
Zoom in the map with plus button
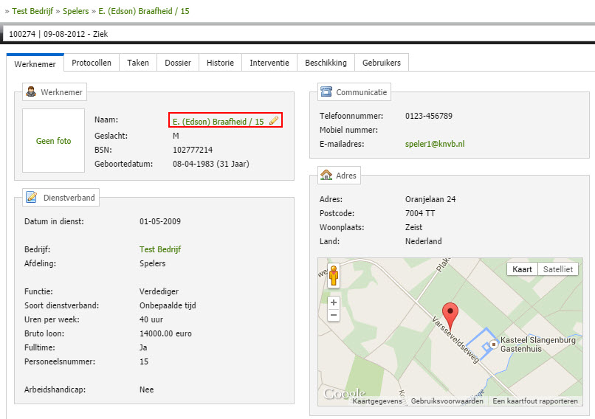[x=334, y=302]
